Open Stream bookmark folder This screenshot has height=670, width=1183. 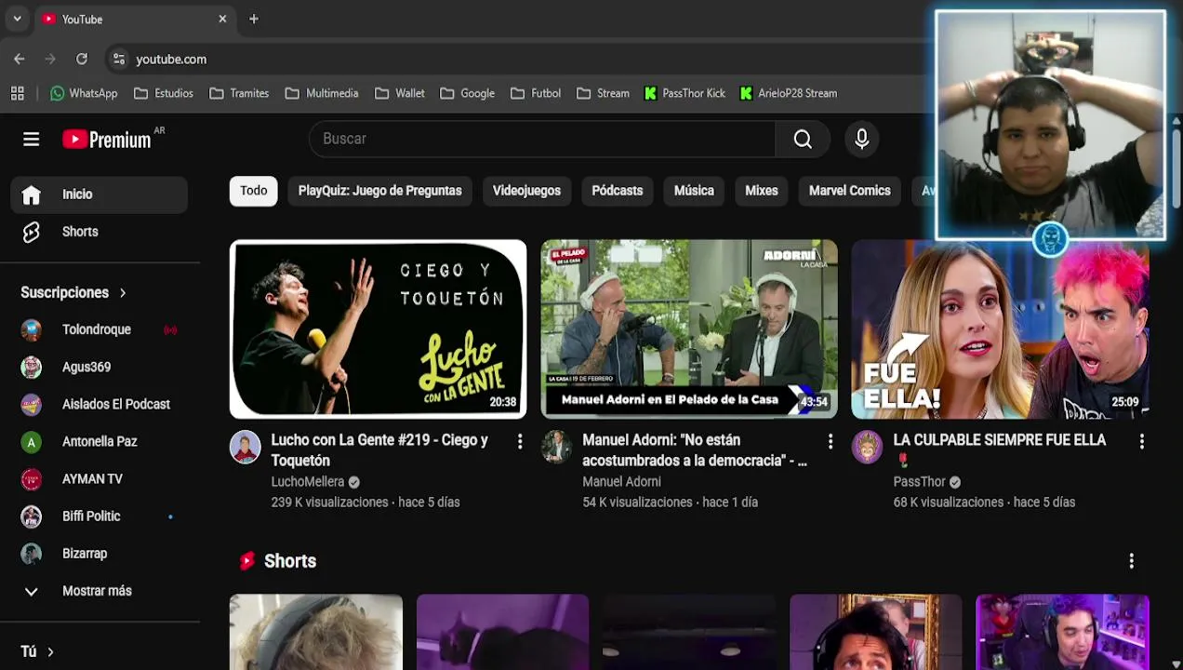603,93
